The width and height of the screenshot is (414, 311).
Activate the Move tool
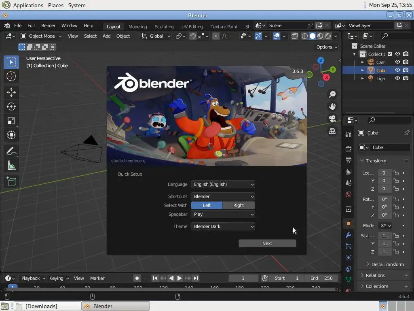coord(11,92)
